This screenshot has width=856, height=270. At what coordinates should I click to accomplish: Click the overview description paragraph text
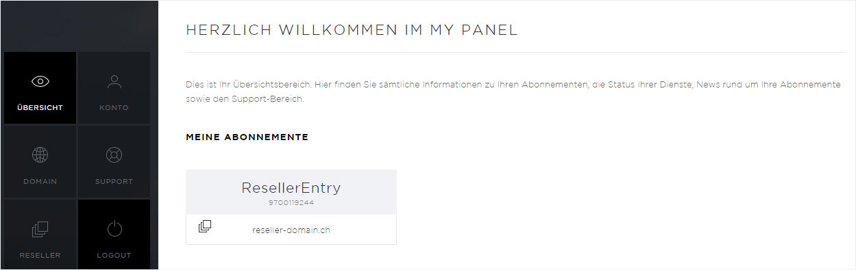click(513, 92)
